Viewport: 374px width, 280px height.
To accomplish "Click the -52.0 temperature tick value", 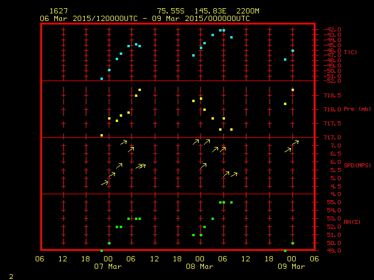I will [332, 81].
